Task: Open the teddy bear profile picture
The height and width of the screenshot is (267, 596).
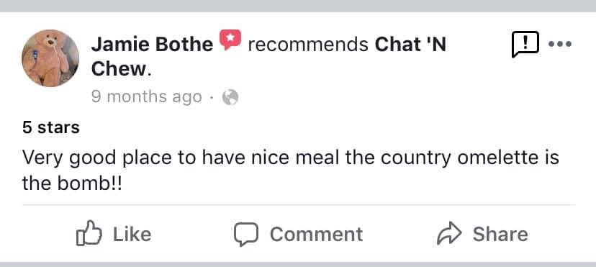Action: click(x=50, y=58)
